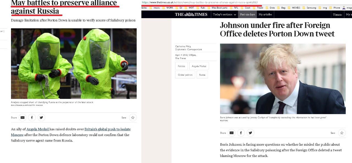
Task: Share Johnson article on Facebook
Action: pyautogui.click(x=241, y=133)
